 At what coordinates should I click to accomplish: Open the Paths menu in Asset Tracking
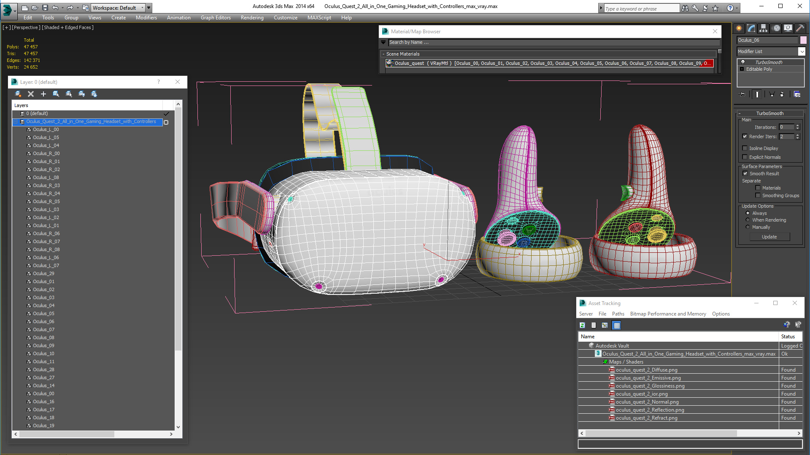[618, 314]
